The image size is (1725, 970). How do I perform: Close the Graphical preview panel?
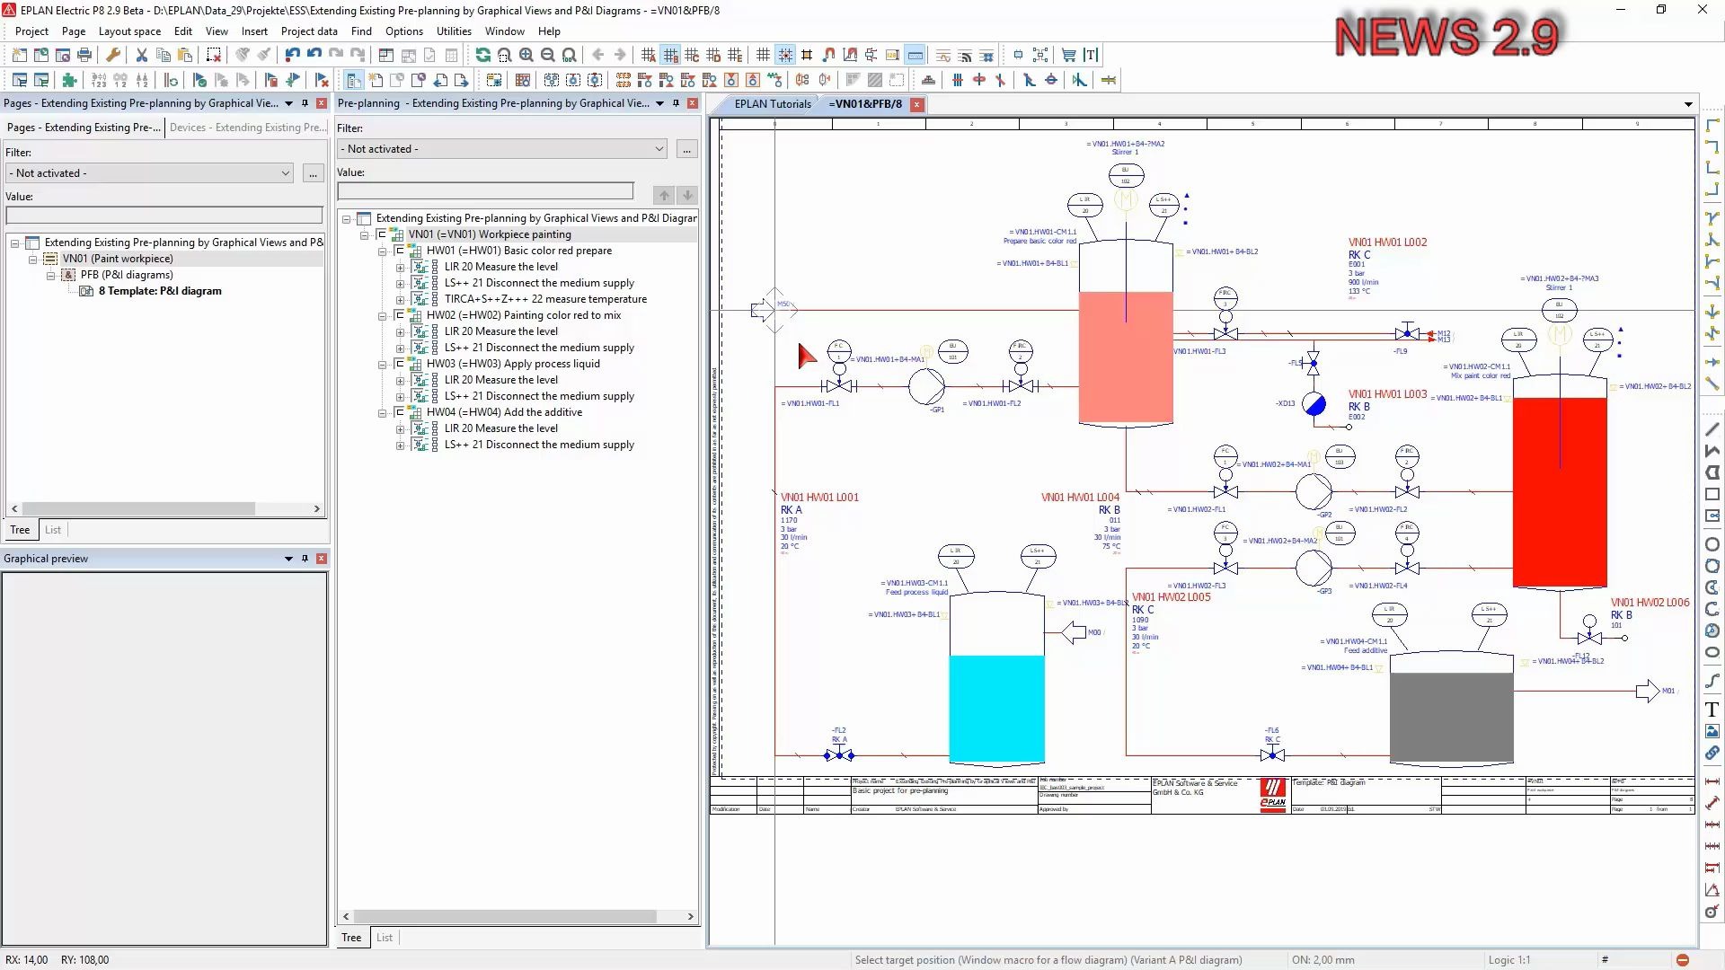click(321, 559)
